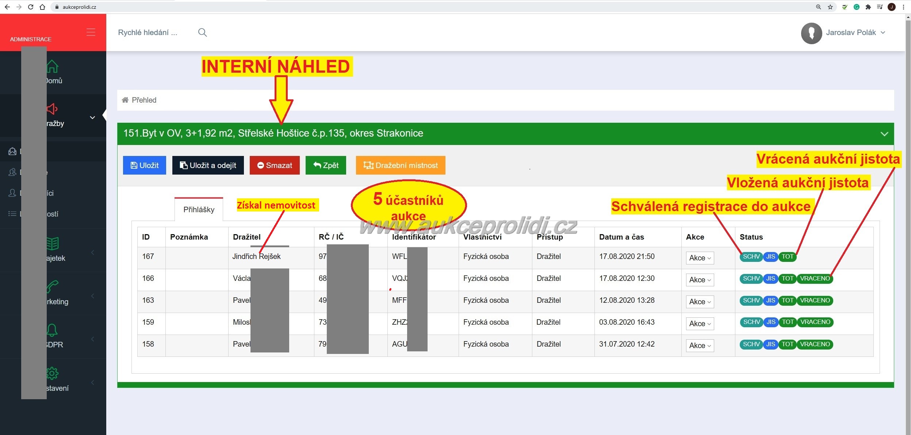Open Akce dropdown for ID 163
The height and width of the screenshot is (435, 911).
pos(700,302)
